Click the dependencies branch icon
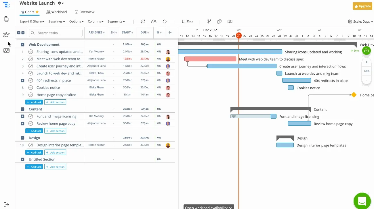Viewport: 374px width, 209px height. [209, 22]
